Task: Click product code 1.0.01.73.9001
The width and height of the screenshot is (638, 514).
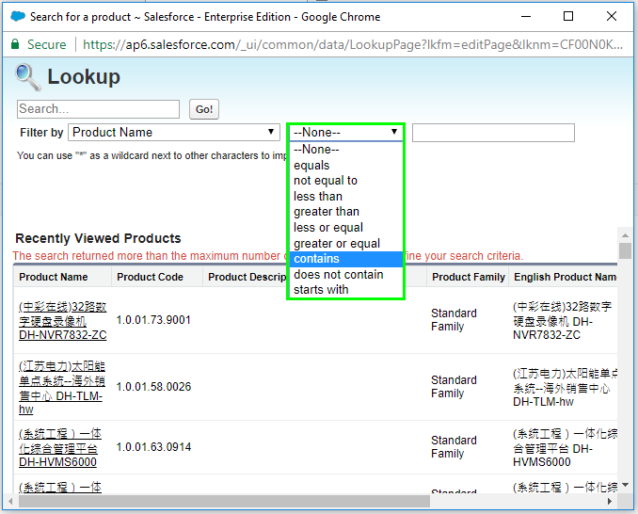Action: pos(153,320)
